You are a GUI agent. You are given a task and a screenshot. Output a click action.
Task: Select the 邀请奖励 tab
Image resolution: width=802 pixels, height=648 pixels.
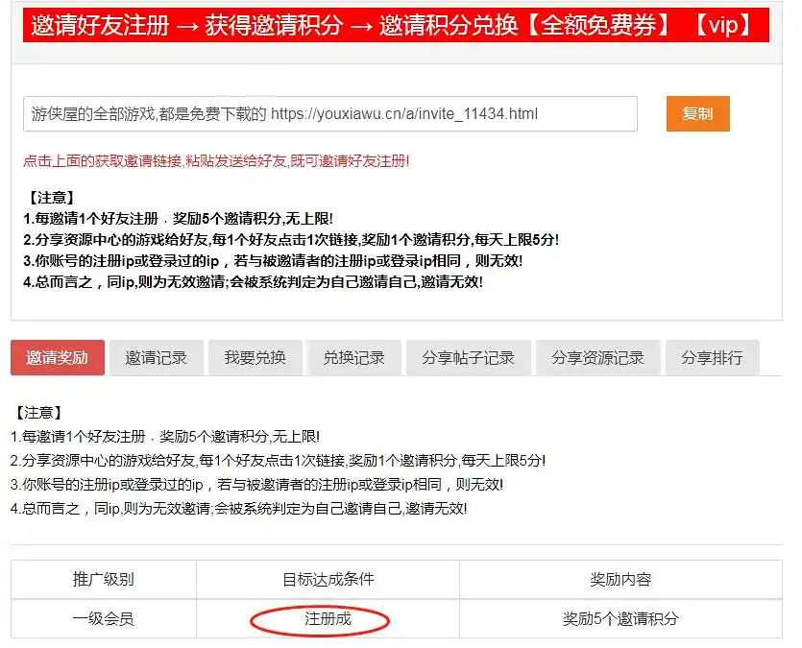pyautogui.click(x=57, y=358)
